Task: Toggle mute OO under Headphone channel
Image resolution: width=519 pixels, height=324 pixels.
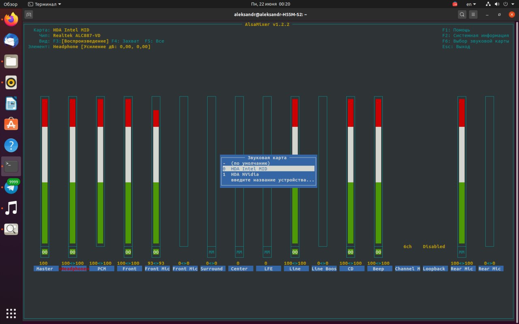Action: [73, 252]
